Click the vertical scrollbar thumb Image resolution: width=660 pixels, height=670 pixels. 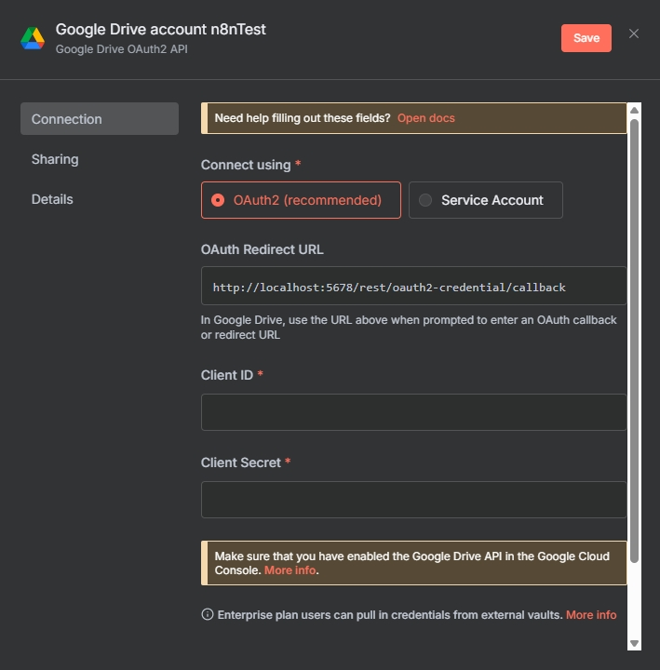click(634, 341)
